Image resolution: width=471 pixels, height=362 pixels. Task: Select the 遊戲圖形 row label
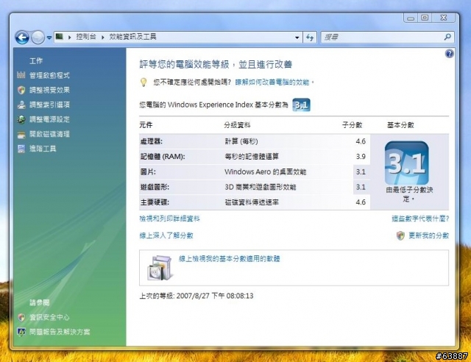[155, 187]
